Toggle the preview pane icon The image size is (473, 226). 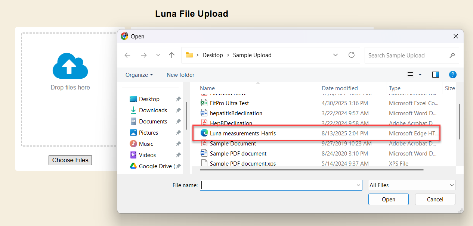point(435,75)
